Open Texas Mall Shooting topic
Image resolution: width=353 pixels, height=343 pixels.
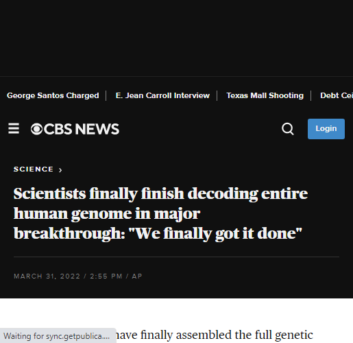pos(265,95)
